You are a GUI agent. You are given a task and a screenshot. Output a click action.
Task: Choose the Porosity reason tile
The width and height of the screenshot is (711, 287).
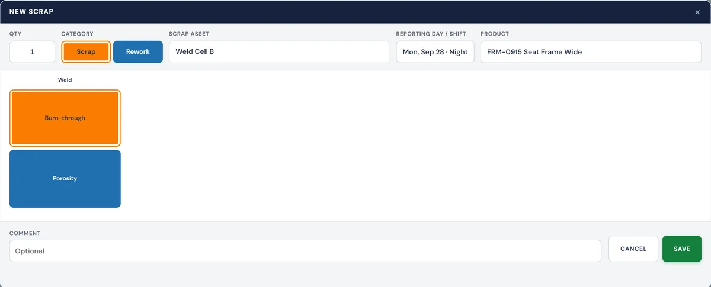point(65,179)
